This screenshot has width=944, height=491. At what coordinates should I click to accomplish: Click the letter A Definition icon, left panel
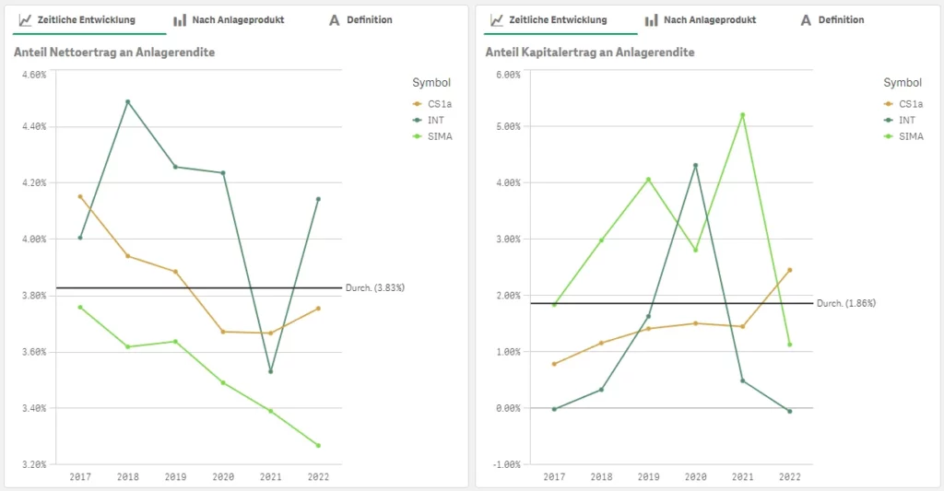tap(335, 20)
